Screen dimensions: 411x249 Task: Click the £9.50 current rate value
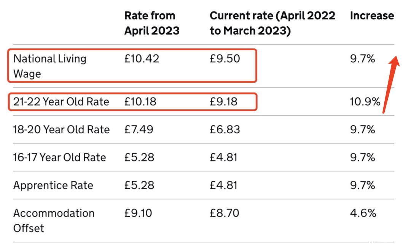(x=225, y=59)
